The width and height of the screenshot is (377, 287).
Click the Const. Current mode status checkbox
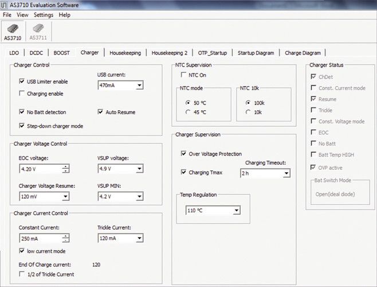tap(313, 88)
